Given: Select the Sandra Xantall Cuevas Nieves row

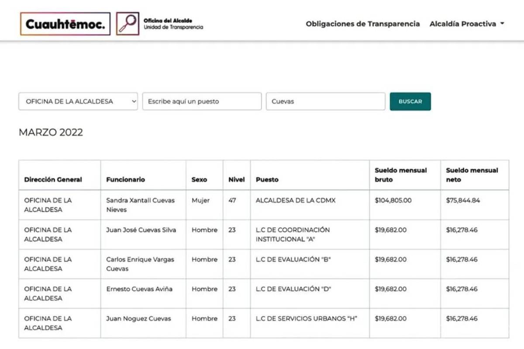Looking at the screenshot, I should pos(140,205).
